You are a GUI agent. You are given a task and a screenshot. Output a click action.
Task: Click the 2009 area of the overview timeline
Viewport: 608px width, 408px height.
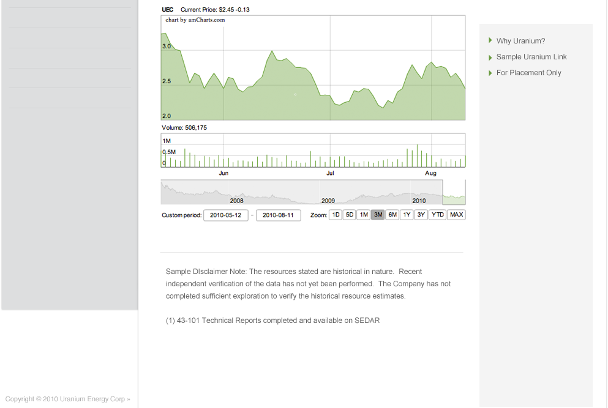(x=328, y=200)
